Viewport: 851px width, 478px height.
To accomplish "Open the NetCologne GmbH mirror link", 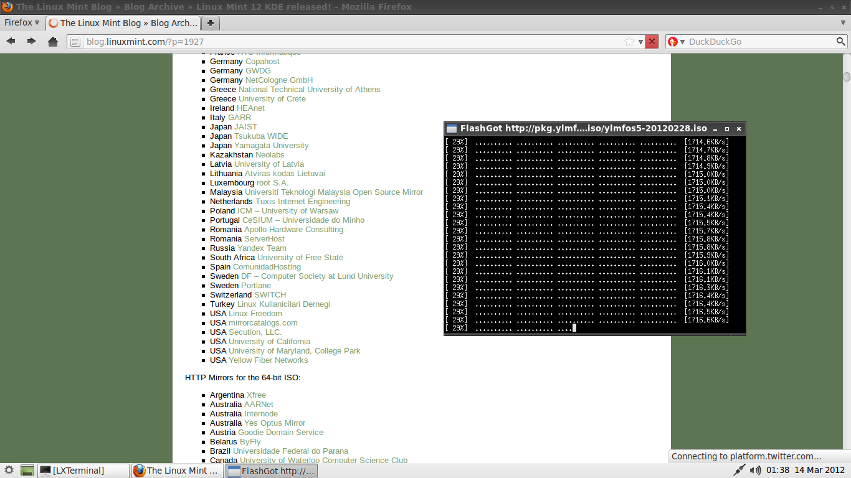I will 279,80.
